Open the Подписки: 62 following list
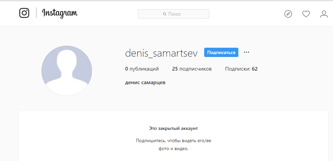Viewport: 333px width, 161px height. pos(241,69)
